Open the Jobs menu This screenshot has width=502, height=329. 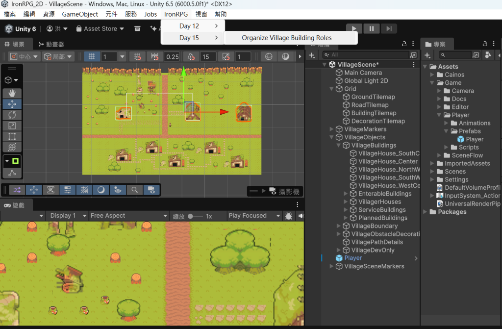point(151,14)
